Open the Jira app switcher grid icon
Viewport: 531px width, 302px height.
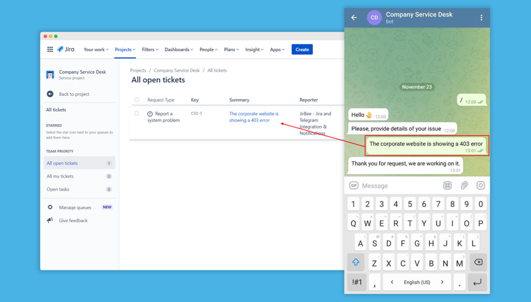point(50,49)
